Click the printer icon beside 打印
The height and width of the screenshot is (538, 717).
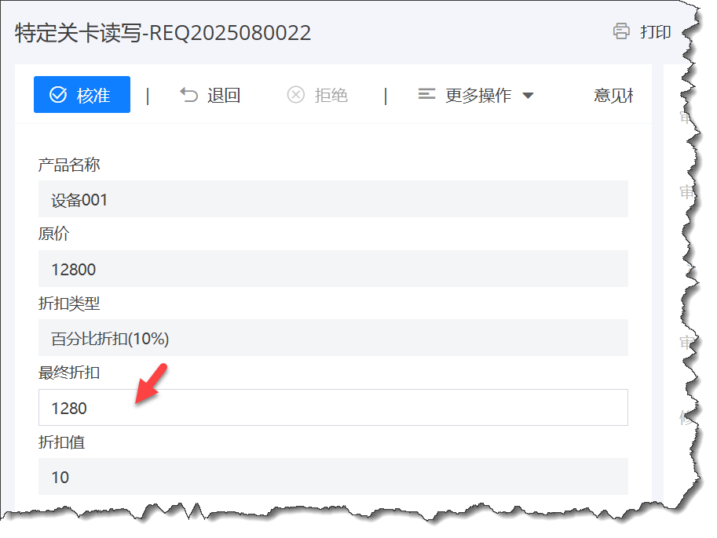pyautogui.click(x=622, y=32)
